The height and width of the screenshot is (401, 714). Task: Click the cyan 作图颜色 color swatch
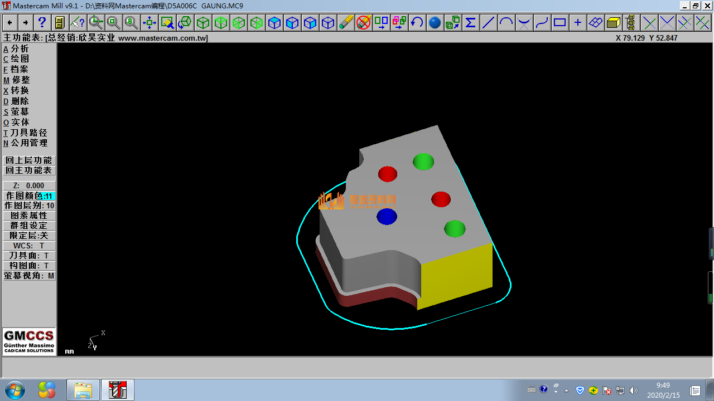tap(49, 196)
